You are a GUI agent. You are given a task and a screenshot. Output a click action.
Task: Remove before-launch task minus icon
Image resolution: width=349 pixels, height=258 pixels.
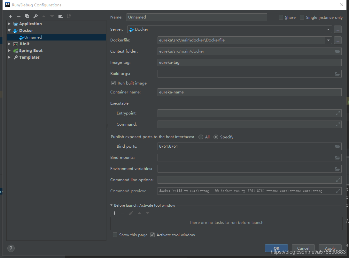click(123, 213)
